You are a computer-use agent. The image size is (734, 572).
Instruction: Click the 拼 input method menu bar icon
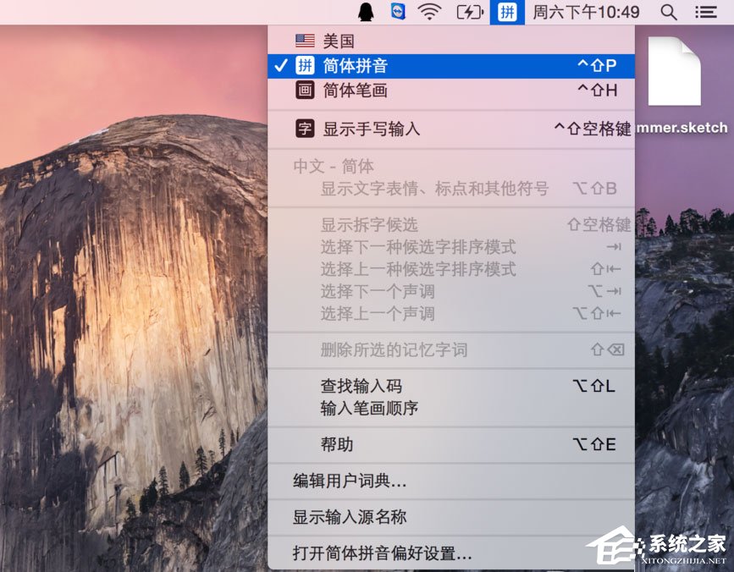click(506, 12)
